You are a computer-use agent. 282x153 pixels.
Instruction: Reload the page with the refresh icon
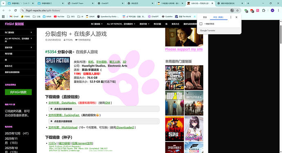(16, 11)
